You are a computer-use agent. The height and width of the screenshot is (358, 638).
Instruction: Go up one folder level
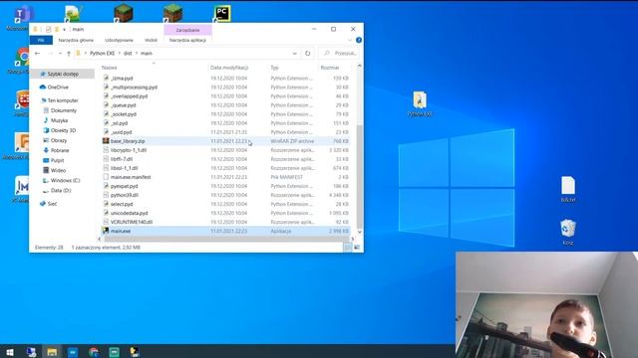point(69,53)
